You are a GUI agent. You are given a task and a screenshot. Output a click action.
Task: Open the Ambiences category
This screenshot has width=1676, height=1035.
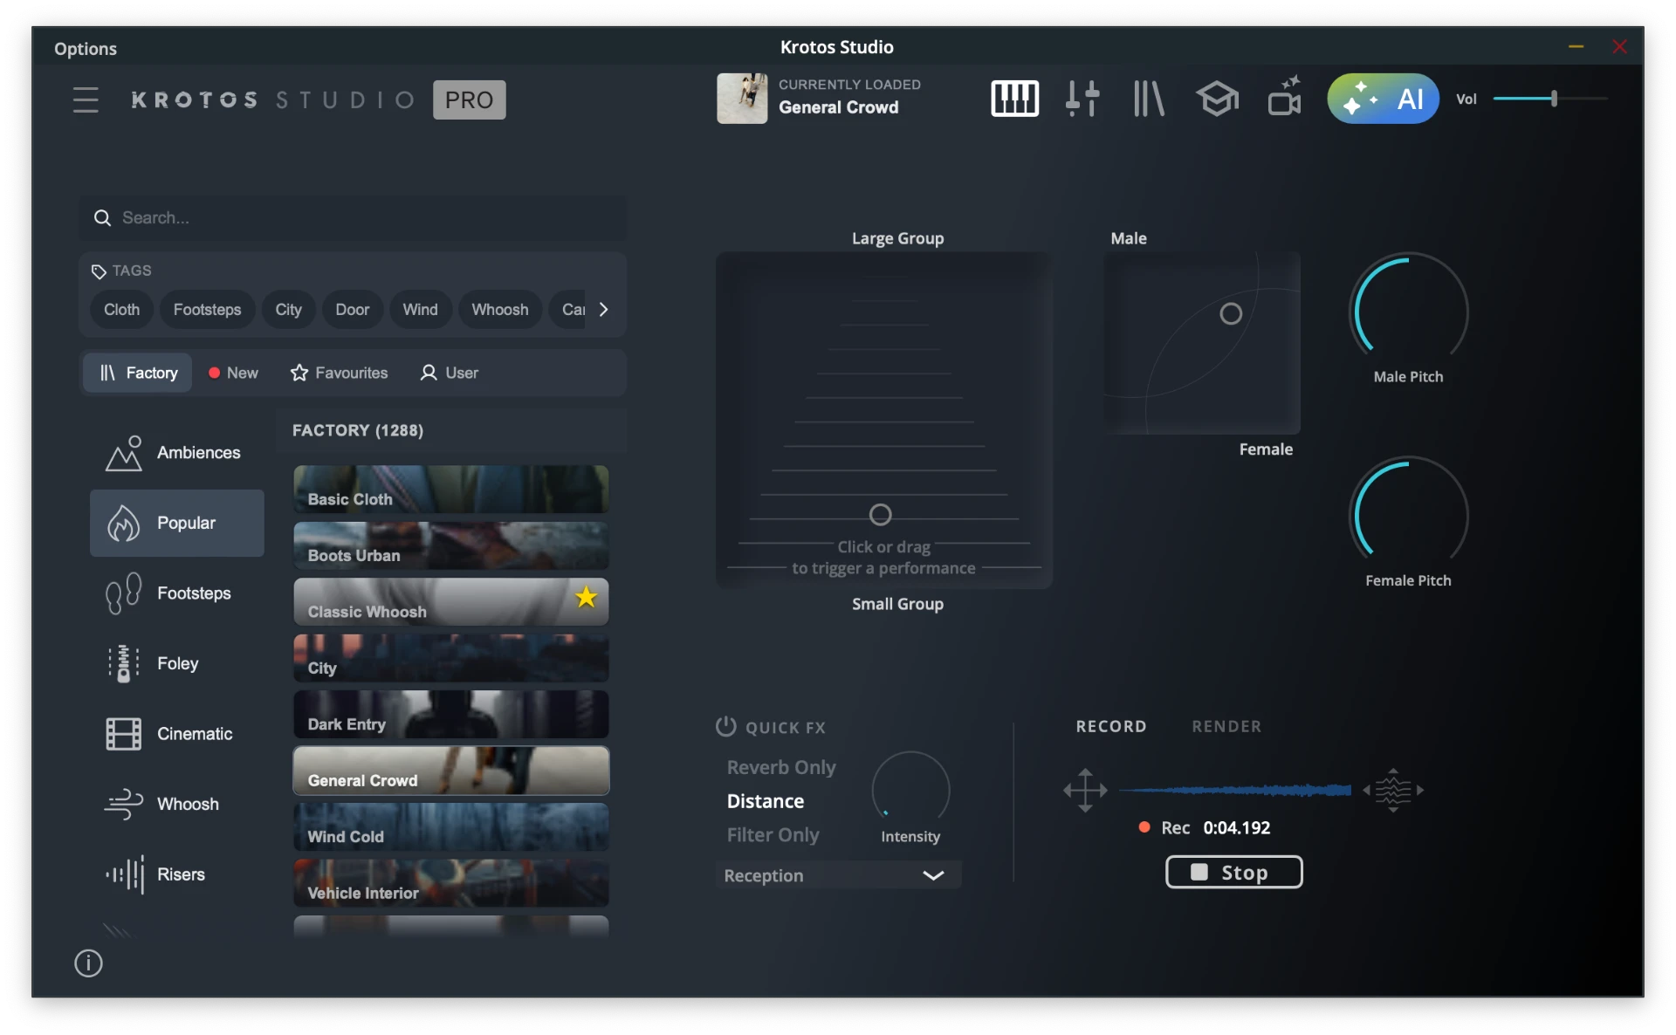(x=177, y=453)
